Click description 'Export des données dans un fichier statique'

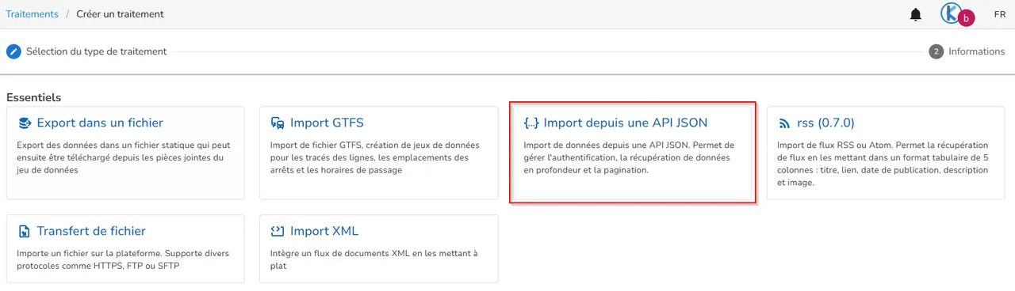[124, 157]
